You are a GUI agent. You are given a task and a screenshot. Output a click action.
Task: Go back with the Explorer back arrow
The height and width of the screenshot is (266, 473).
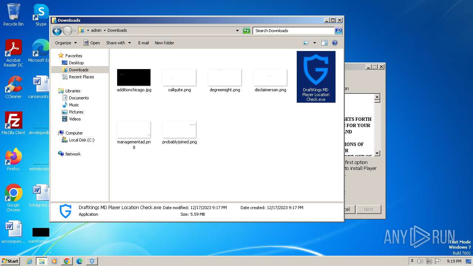coord(57,31)
